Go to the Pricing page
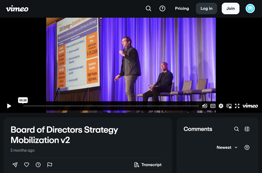Image resolution: width=262 pixels, height=173 pixels. [182, 8]
